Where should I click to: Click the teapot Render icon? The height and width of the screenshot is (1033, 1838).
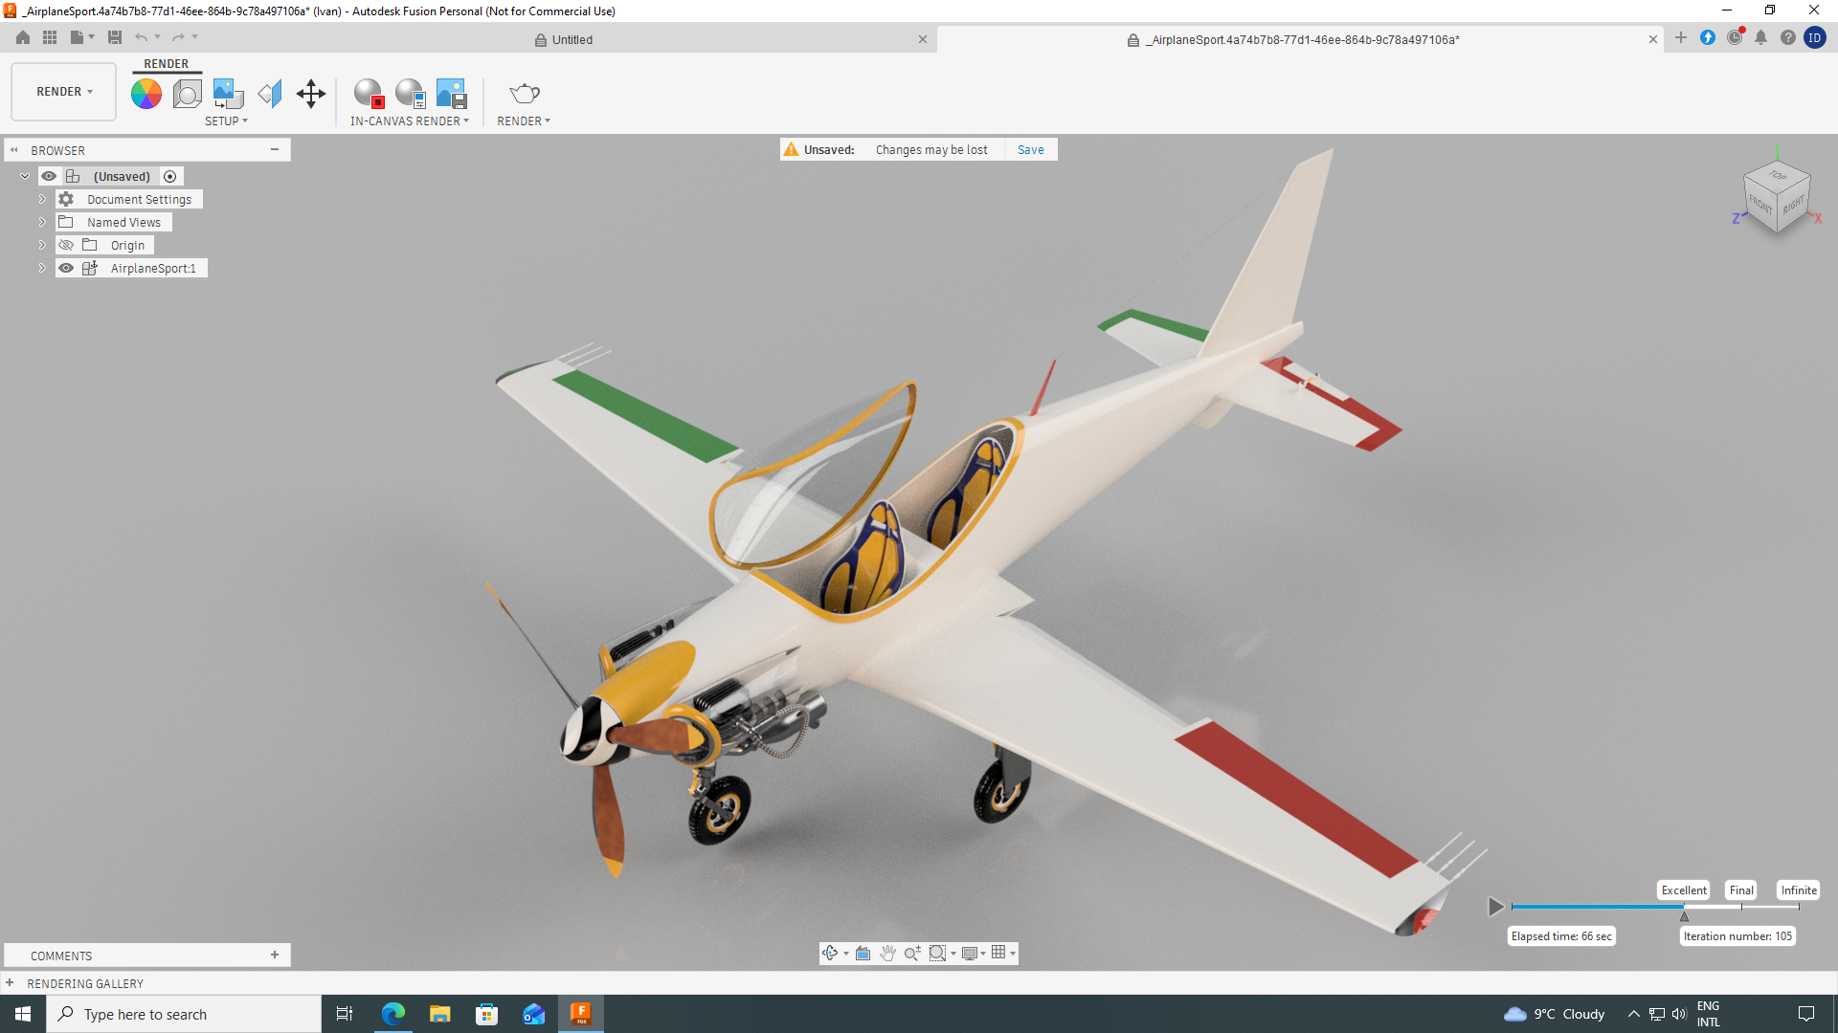(524, 94)
